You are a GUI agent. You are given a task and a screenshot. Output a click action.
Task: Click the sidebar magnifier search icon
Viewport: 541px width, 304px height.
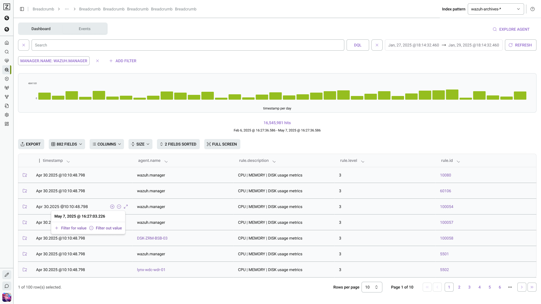pyautogui.click(x=7, y=52)
